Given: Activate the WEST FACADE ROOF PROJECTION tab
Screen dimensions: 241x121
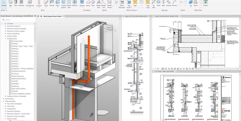Looking at the screenshot, I should tap(167, 16).
